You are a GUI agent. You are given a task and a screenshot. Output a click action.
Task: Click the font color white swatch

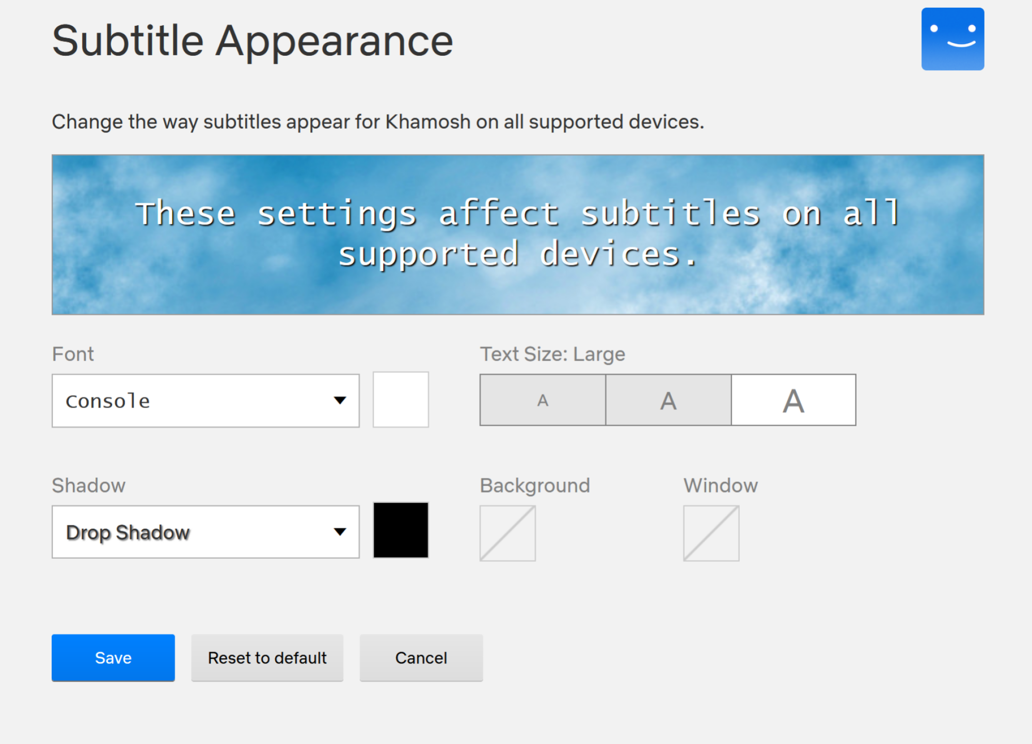click(401, 399)
